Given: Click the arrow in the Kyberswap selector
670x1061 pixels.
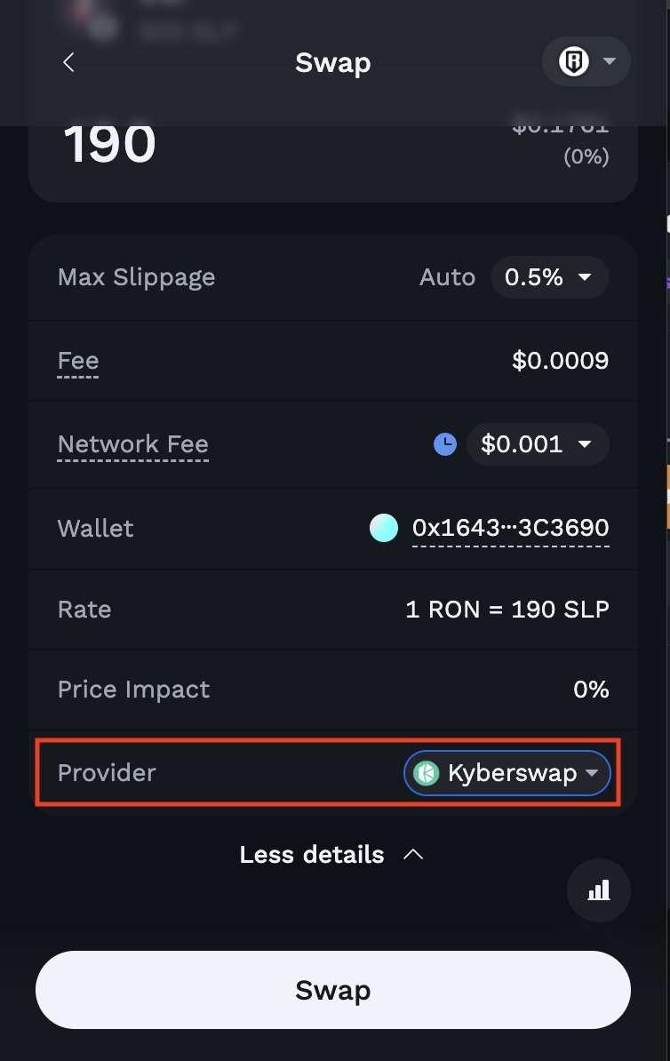Looking at the screenshot, I should 592,773.
